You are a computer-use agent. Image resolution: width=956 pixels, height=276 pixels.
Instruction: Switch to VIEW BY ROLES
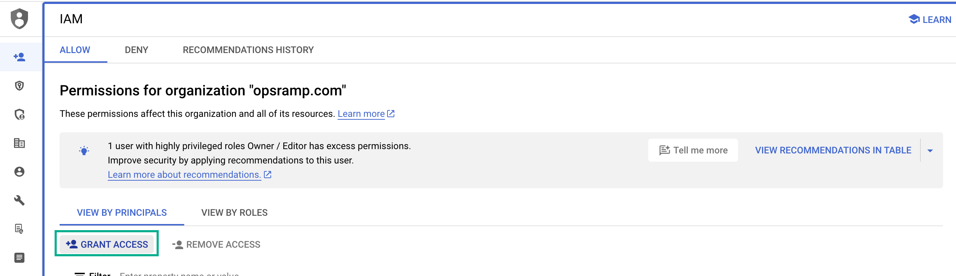pos(234,212)
